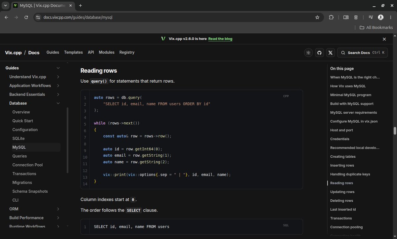
Task: Open the CLI sidebar page
Action: (15, 200)
